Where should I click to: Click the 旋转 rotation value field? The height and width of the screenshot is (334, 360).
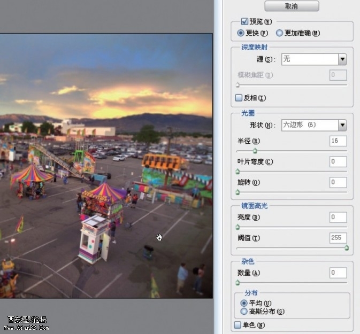[x=338, y=183]
